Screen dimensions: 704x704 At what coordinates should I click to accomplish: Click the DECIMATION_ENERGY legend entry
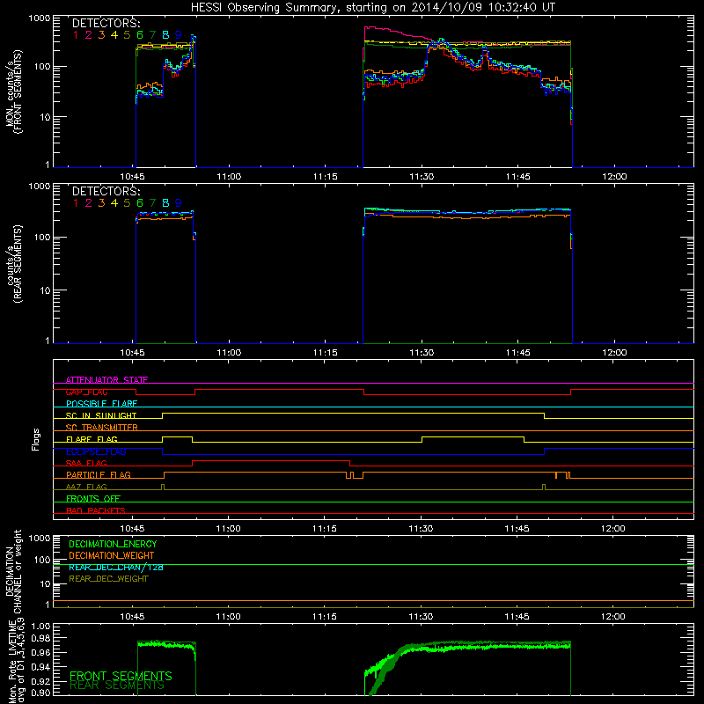(x=113, y=544)
